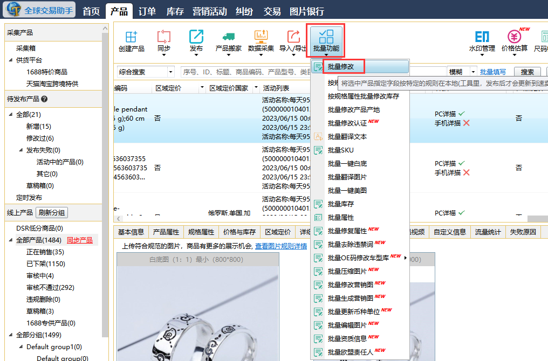Collapse the 全部产品(1484) tree node
Screen dimensions: 548x361
point(10,240)
